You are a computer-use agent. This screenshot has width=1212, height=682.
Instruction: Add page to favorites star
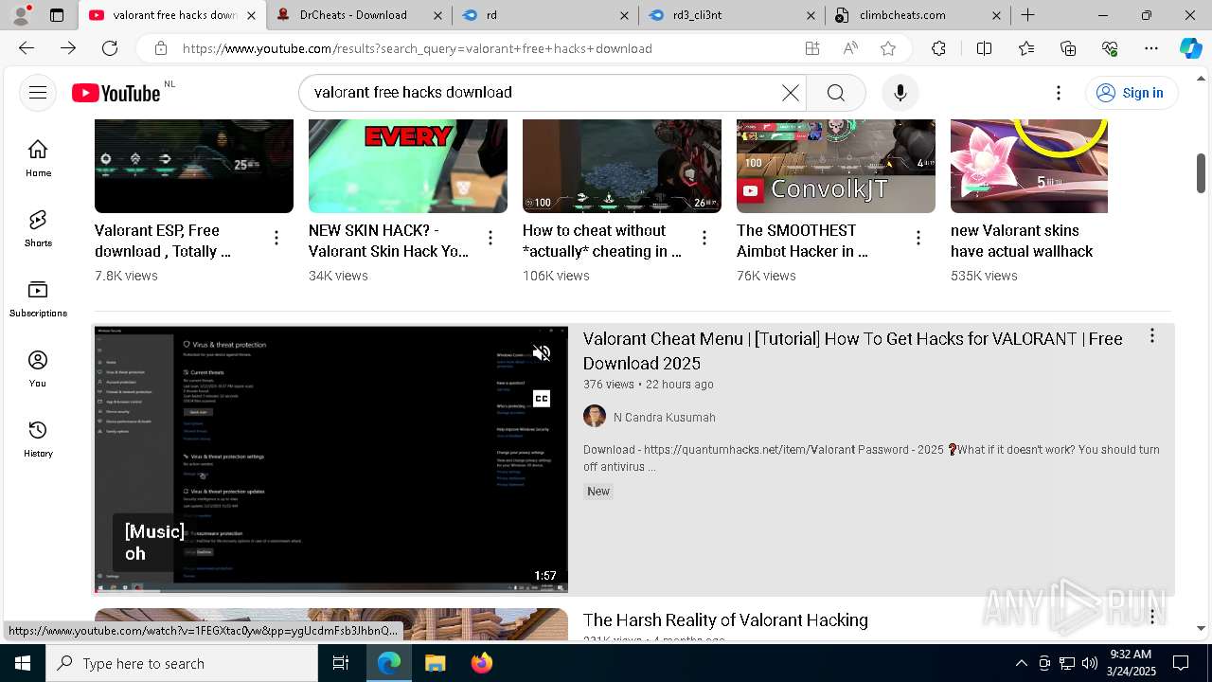887,48
